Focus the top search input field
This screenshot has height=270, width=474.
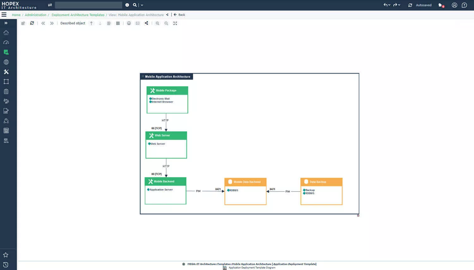[x=88, y=5]
